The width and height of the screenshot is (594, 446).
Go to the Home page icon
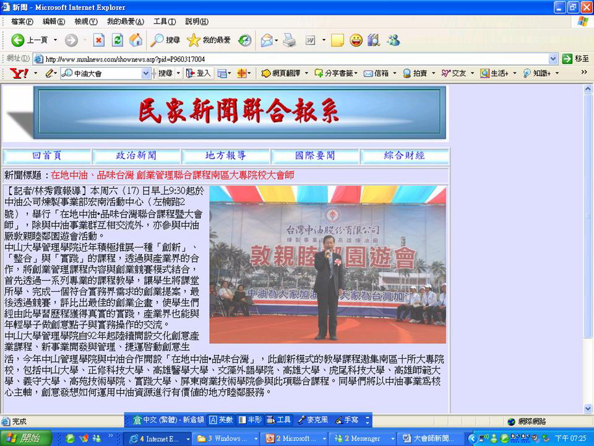(136, 40)
